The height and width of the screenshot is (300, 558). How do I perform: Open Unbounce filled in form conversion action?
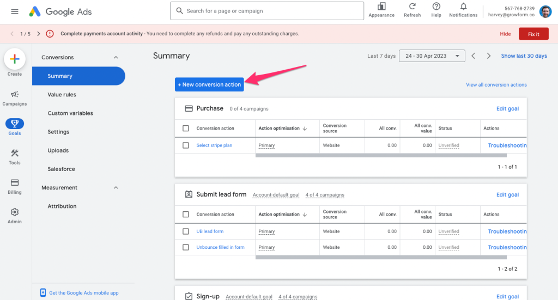(220, 247)
